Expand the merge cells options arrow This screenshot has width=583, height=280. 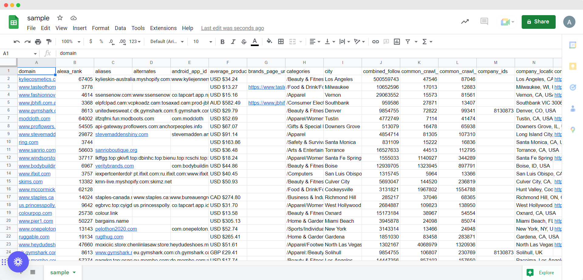pos(301,42)
